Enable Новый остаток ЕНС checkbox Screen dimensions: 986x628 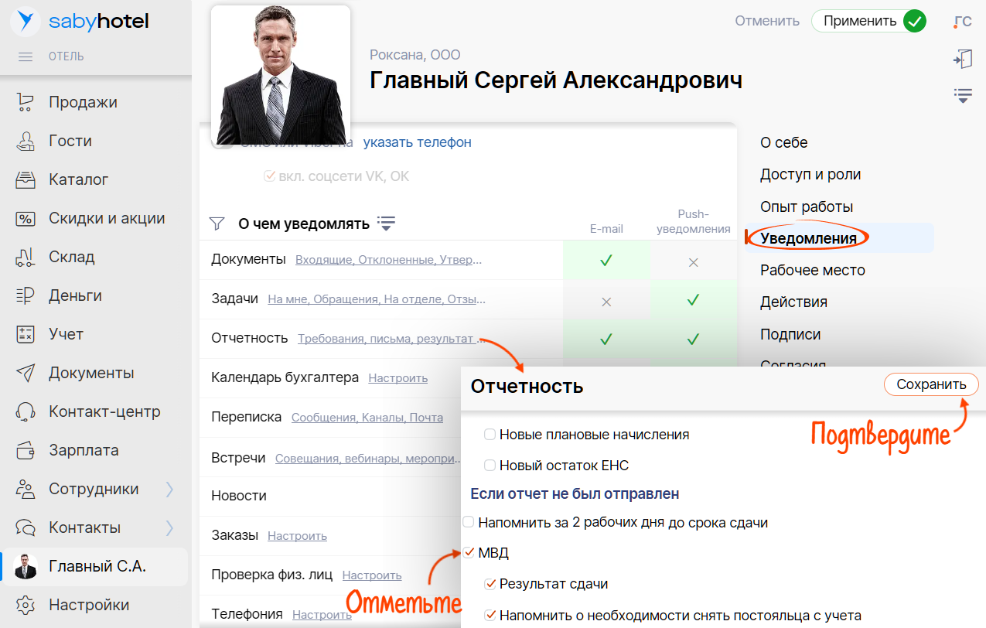490,466
